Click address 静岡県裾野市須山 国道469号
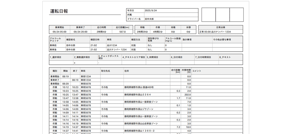This screenshot has width=290, height=134. coord(139,87)
